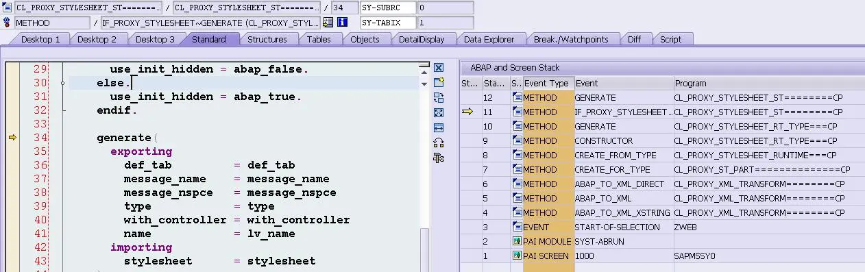Click the START-OF-SELECTION event cell
This screenshot has height=272, width=865.
pos(624,227)
